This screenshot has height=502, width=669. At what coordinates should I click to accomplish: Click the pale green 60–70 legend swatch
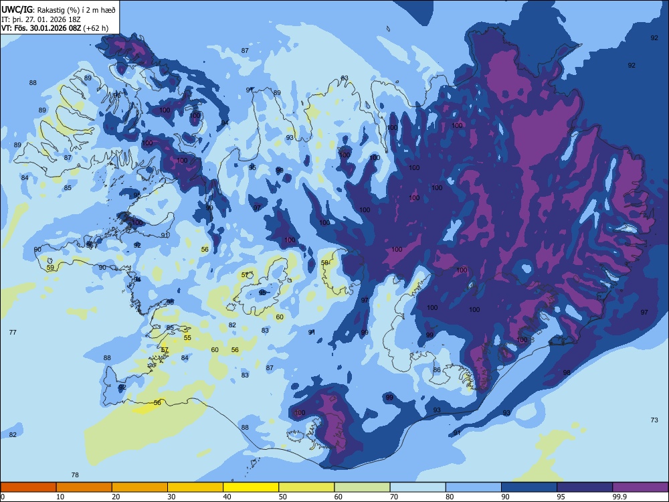tap(362, 487)
